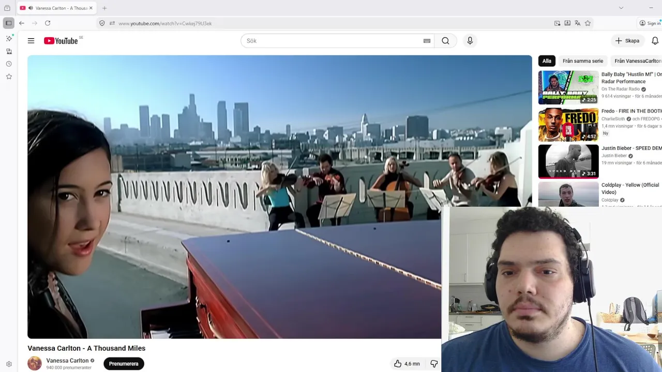Open Vanessa Carlton channel avatar
Viewport: 662px width, 372px height.
pyautogui.click(x=35, y=364)
